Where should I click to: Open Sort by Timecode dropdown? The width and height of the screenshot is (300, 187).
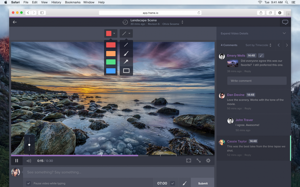point(258,45)
